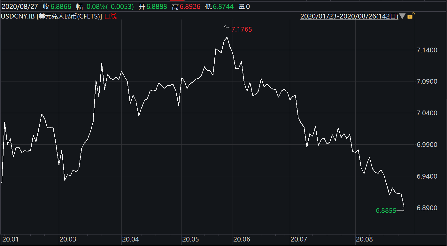Screen dimensions: 447x246
Task: Select the 日线 period label
Action: tap(111, 16)
